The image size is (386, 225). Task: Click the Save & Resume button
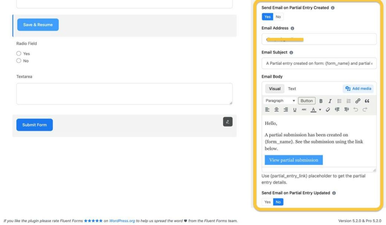coord(38,24)
